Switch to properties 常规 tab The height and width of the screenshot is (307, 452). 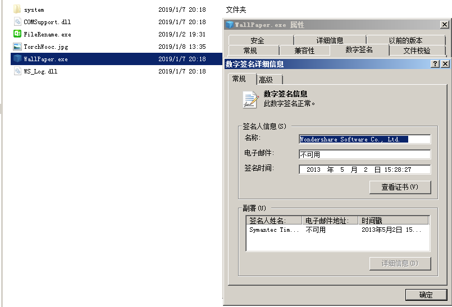coord(254,51)
